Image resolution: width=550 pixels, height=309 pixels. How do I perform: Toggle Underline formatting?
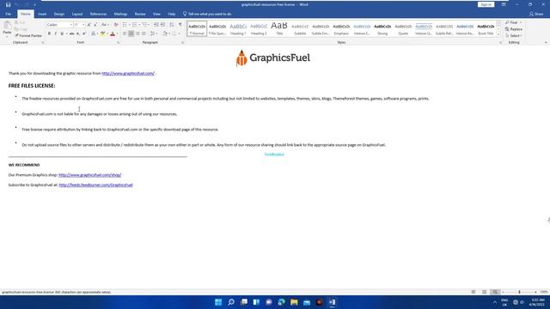coord(62,33)
